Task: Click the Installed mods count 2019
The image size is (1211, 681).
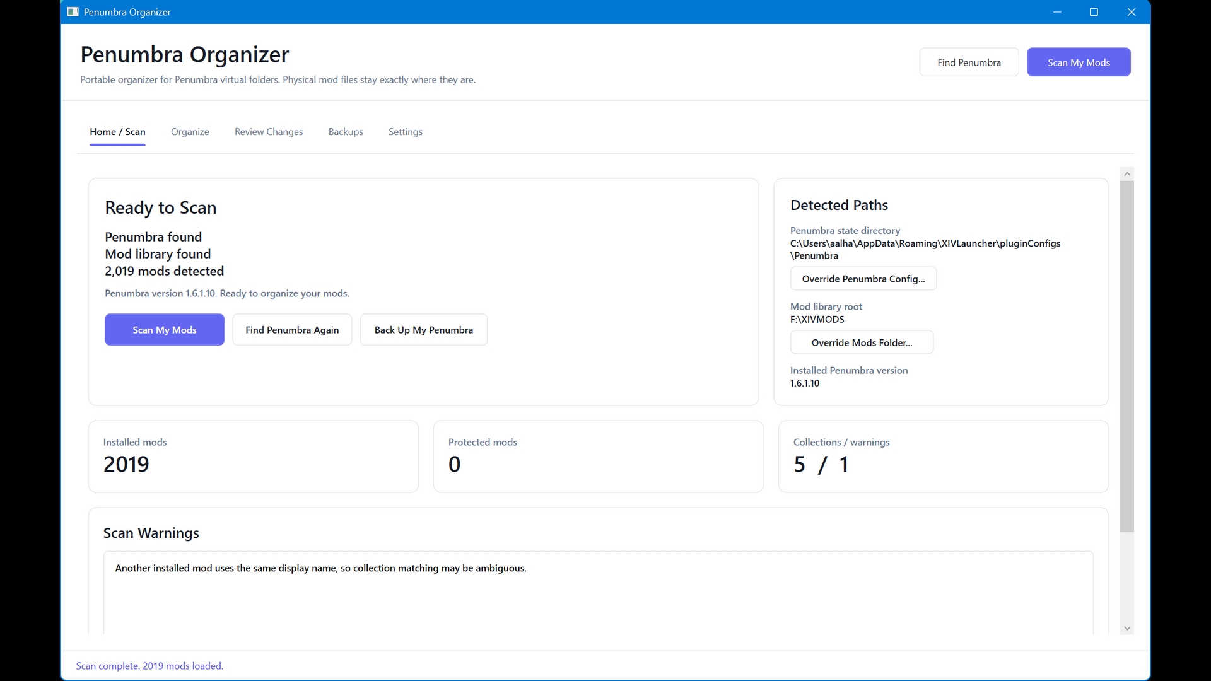Action: click(126, 465)
